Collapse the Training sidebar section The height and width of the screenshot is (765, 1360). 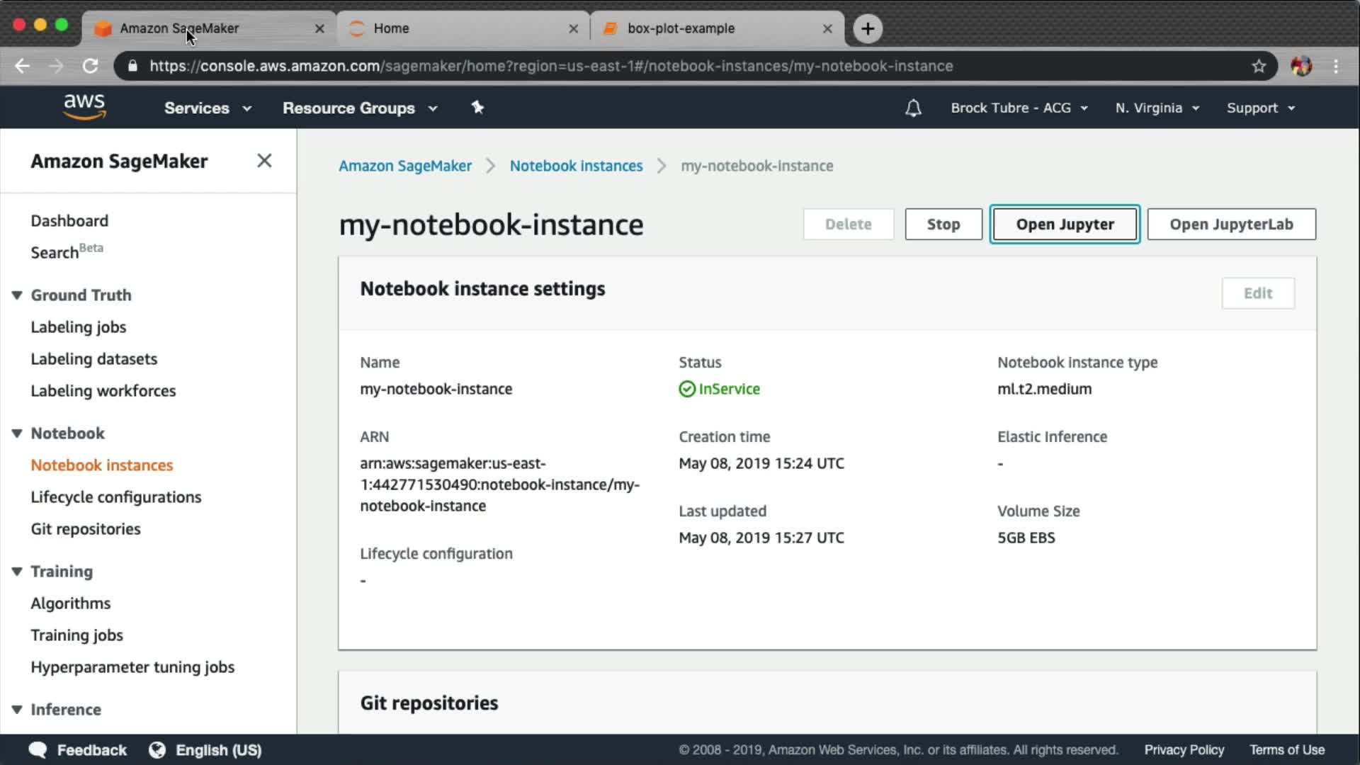click(x=17, y=571)
